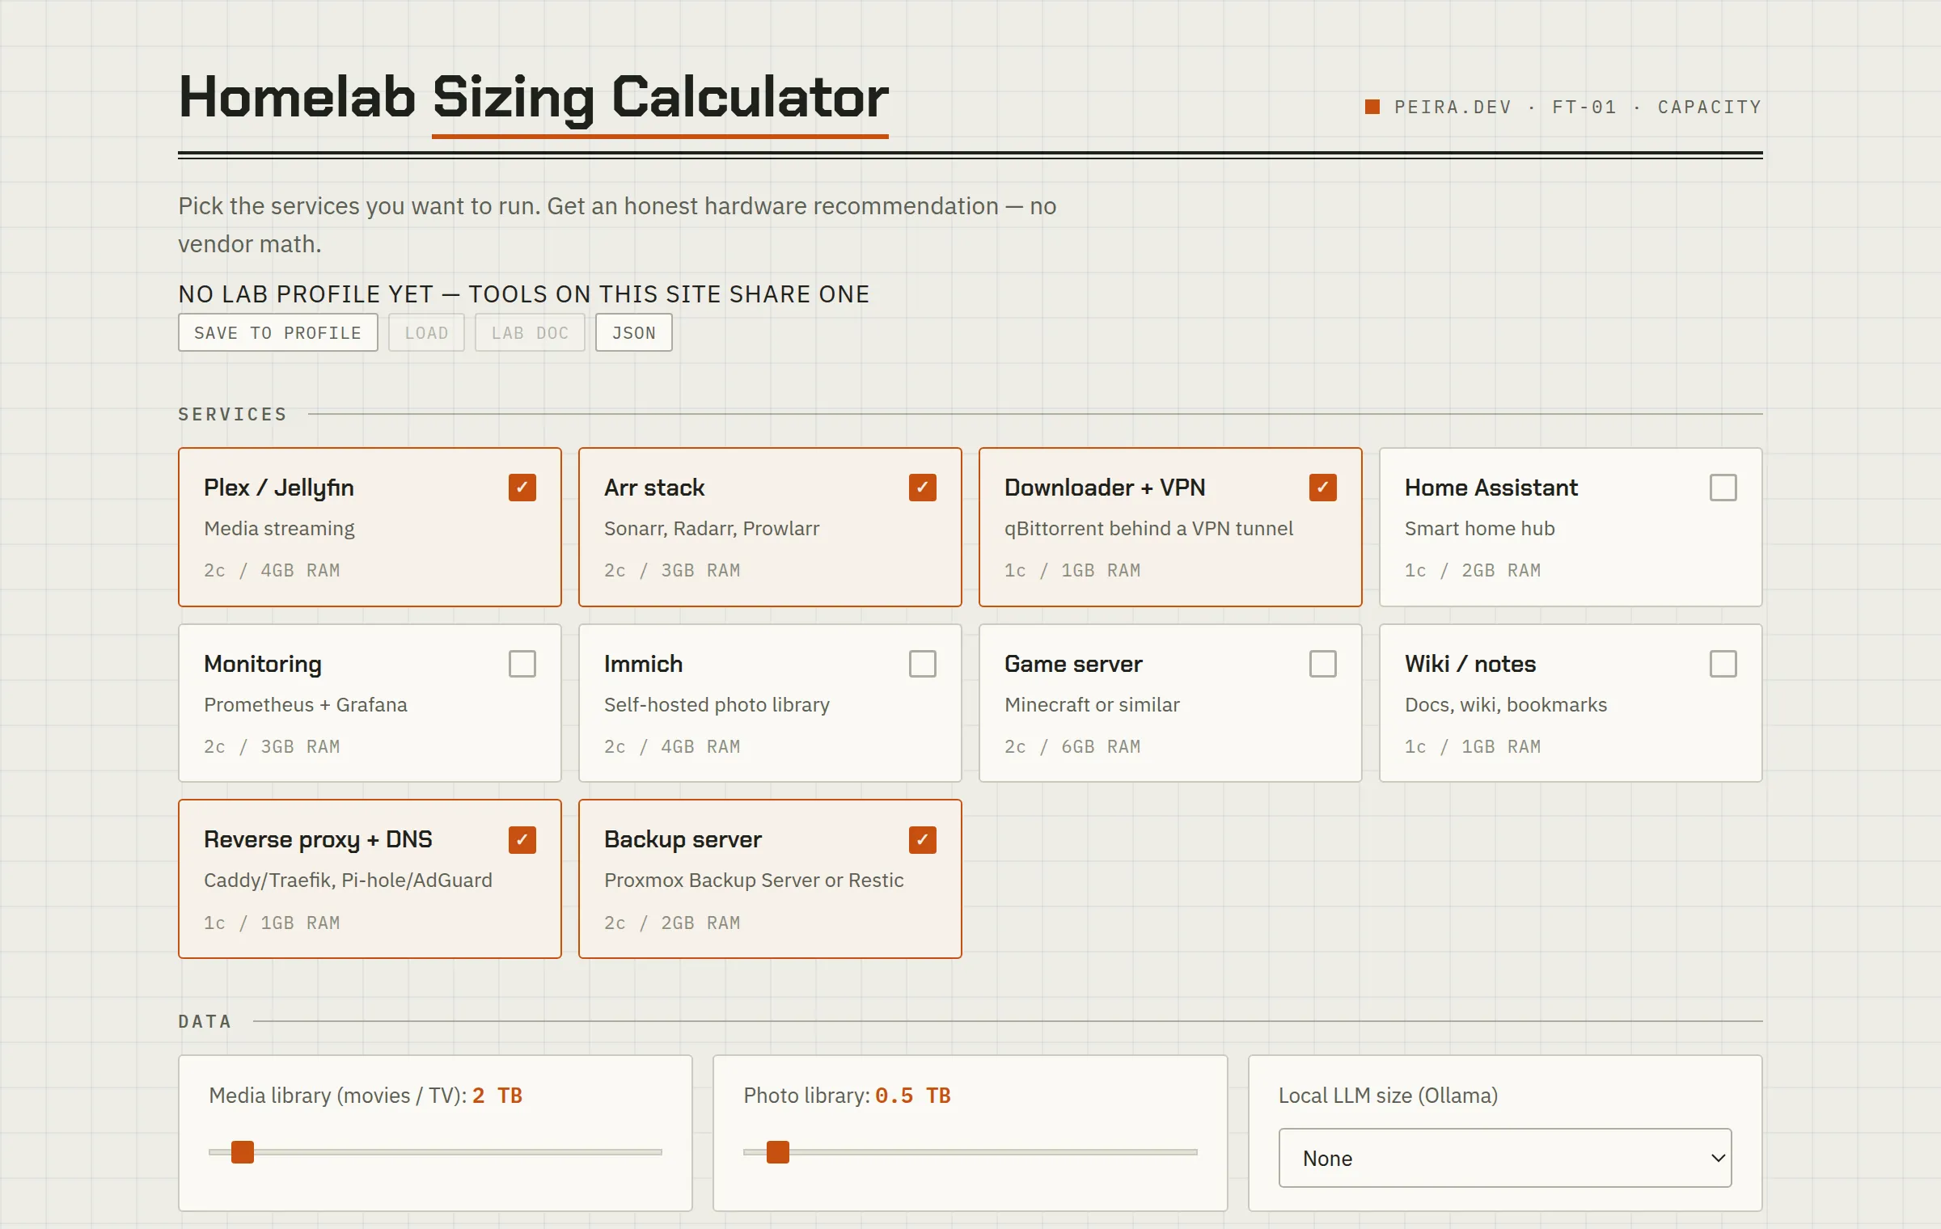1941x1229 pixels.
Task: Click Save to Profile button
Action: tap(278, 332)
